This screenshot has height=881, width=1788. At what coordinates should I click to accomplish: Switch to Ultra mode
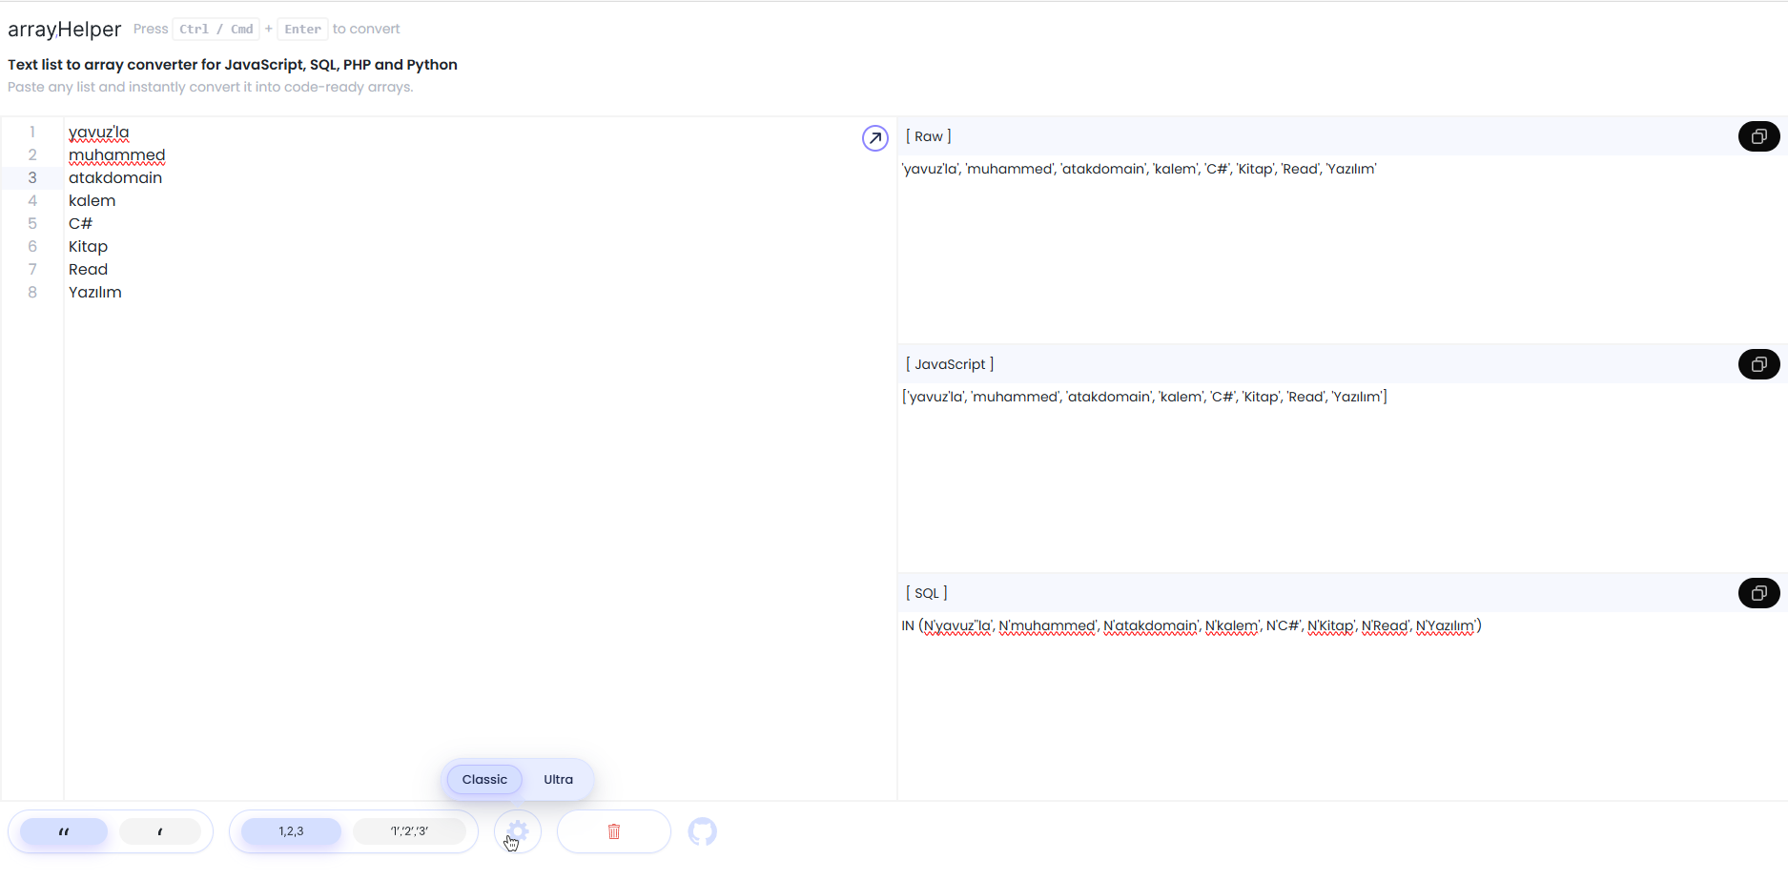tap(558, 779)
